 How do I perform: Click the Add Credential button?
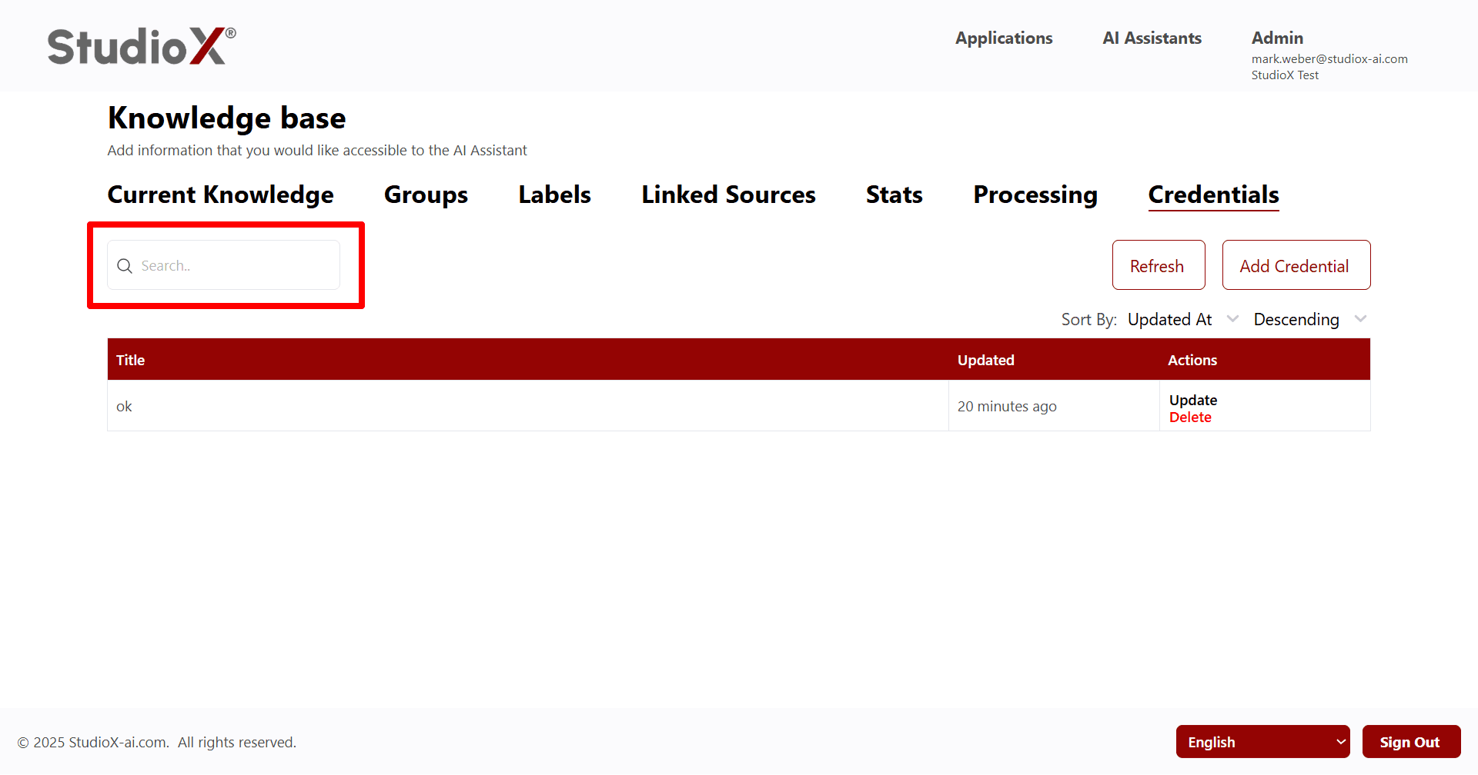point(1296,265)
